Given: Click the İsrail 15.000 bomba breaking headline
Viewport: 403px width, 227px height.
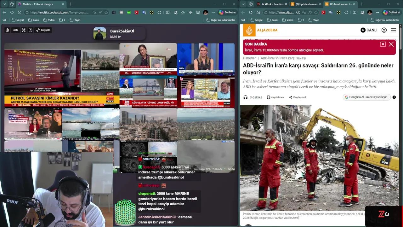Looking at the screenshot, I should tap(284, 50).
